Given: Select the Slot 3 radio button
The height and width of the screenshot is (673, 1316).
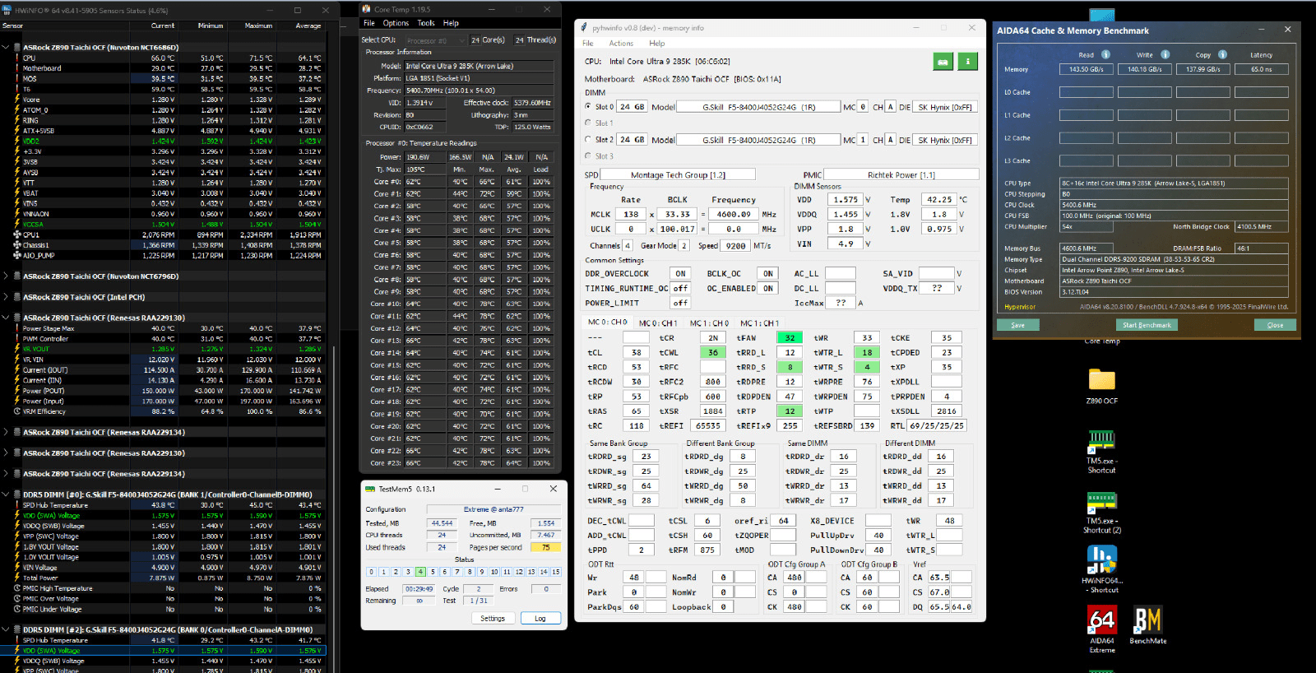Looking at the screenshot, I should click(x=588, y=155).
